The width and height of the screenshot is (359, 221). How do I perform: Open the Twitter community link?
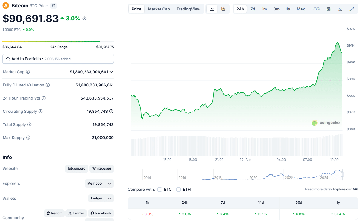pos(76,213)
